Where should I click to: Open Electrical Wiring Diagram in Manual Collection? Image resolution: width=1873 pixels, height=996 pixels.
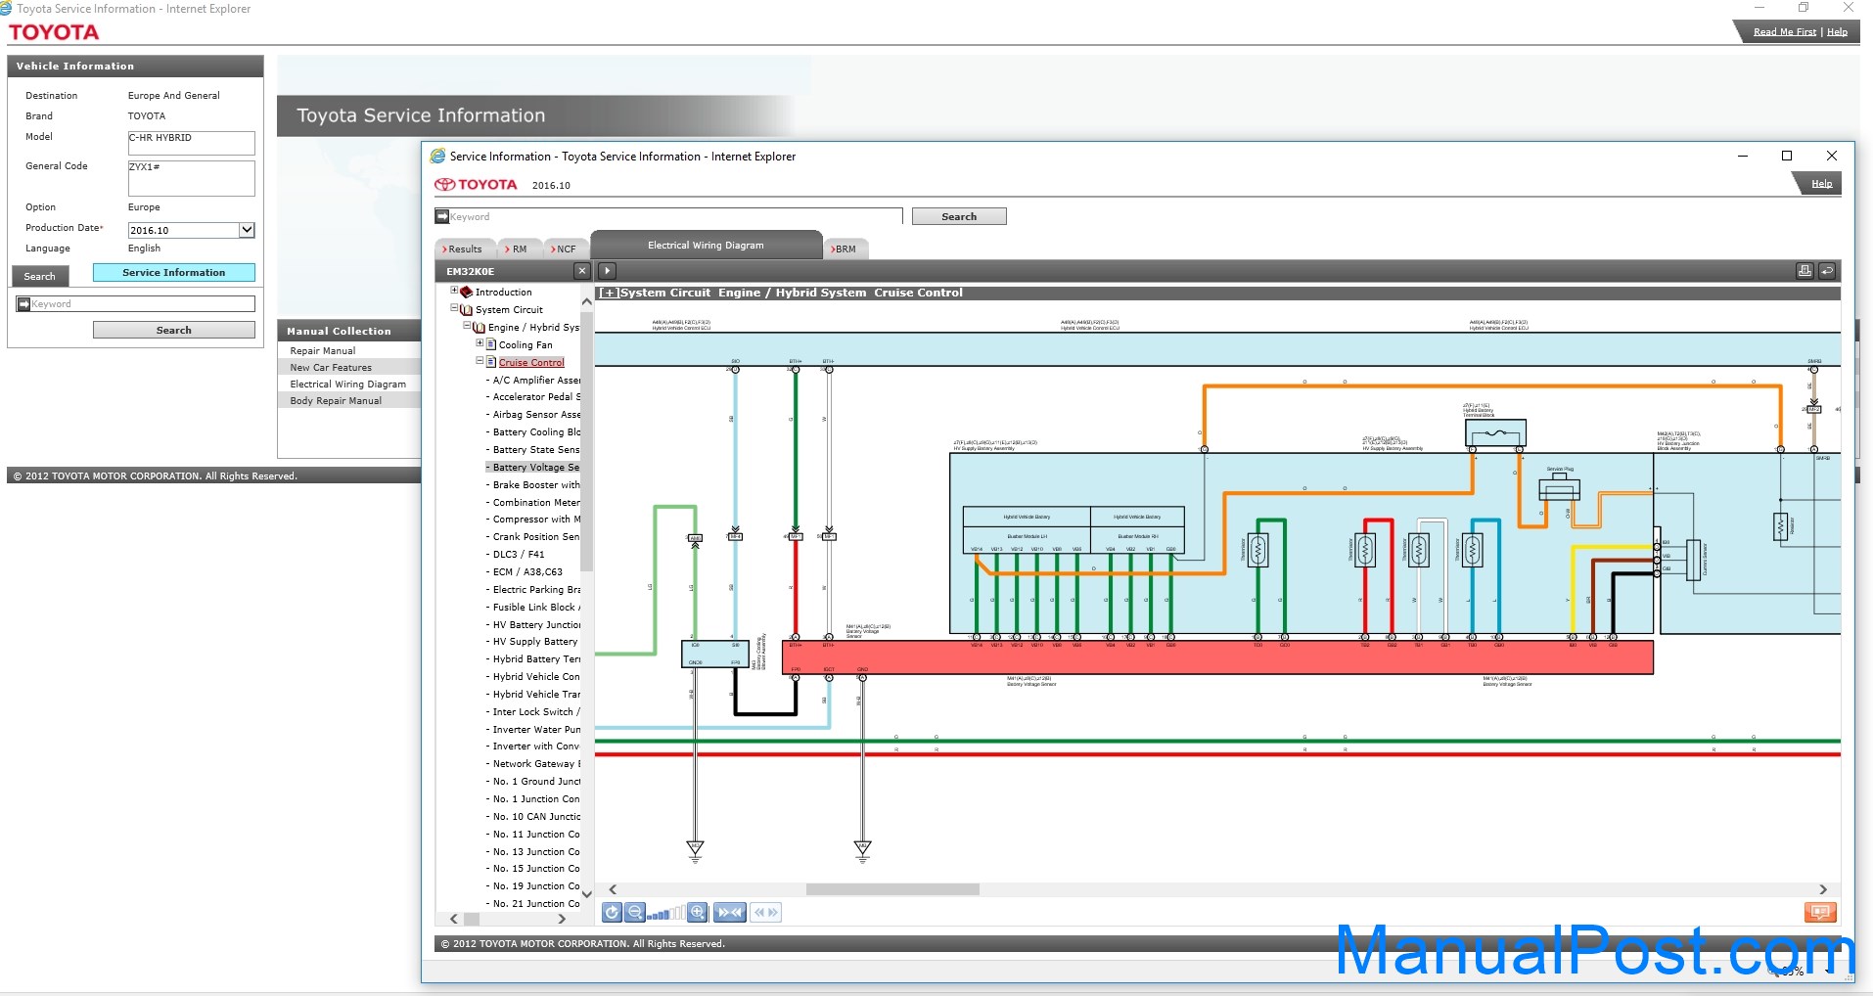click(347, 384)
